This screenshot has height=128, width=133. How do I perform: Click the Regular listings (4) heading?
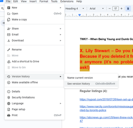pyautogui.click(x=94, y=91)
